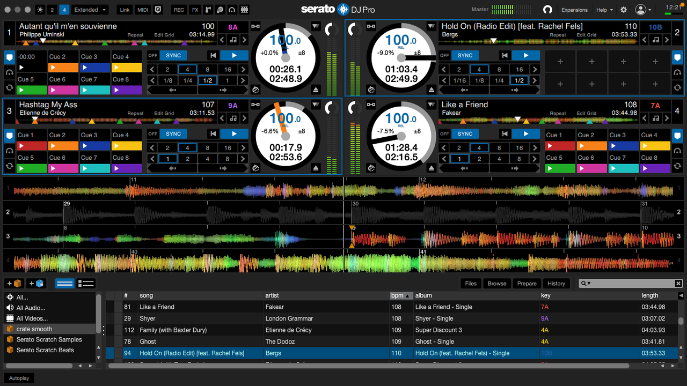Screen dimensions: 687x386
Task: Click the key shift music note on deck 1
Action: (x=233, y=40)
